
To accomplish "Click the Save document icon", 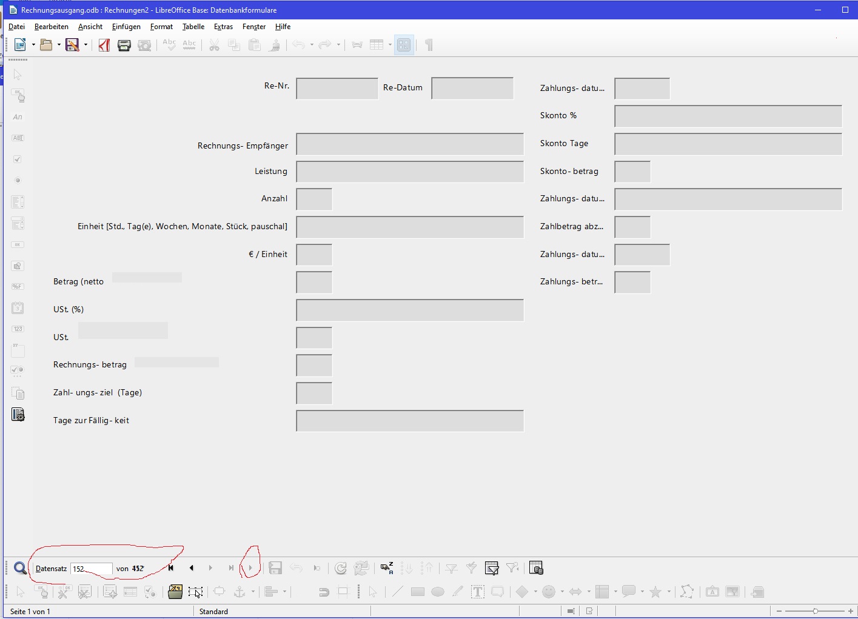I will [72, 45].
